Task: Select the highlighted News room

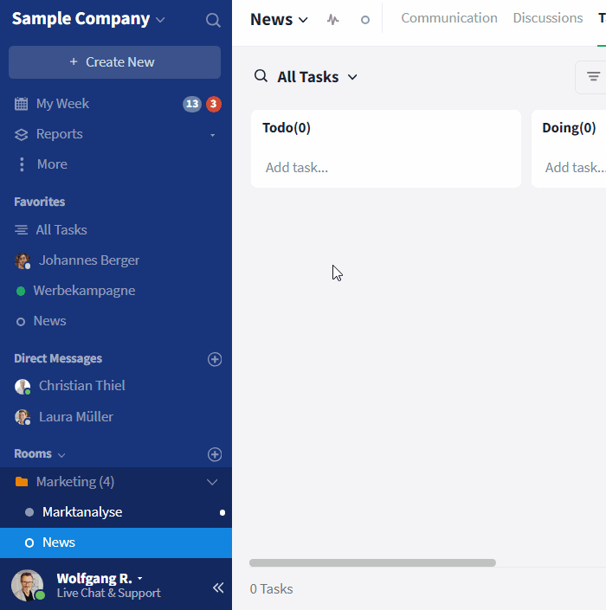Action: click(x=116, y=543)
